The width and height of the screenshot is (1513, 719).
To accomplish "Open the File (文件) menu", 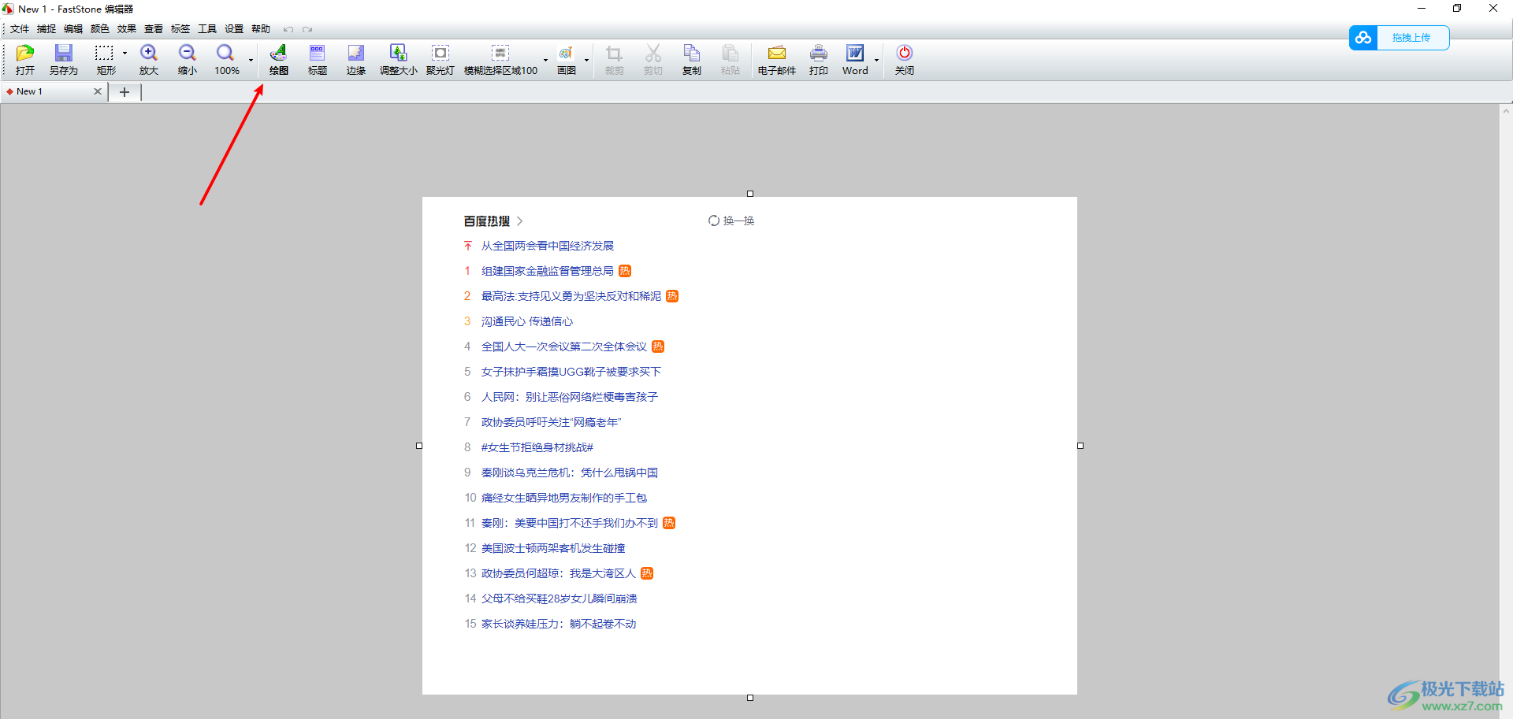I will (x=20, y=29).
